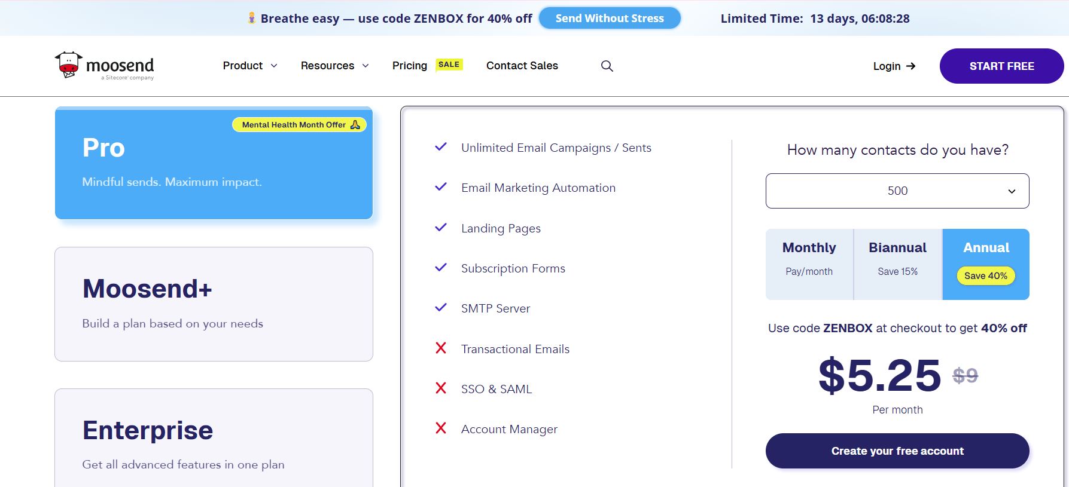Expand the Product menu chevron
The width and height of the screenshot is (1069, 487).
[274, 66]
